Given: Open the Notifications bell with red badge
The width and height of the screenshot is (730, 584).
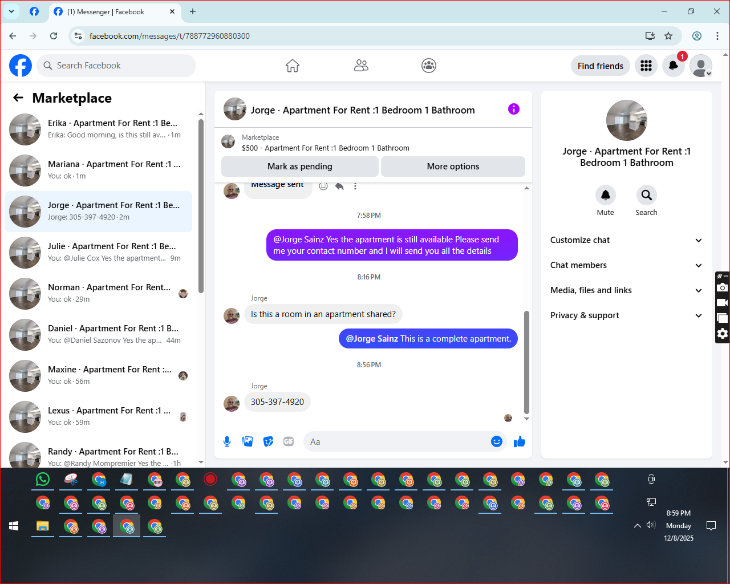Looking at the screenshot, I should click(x=674, y=66).
